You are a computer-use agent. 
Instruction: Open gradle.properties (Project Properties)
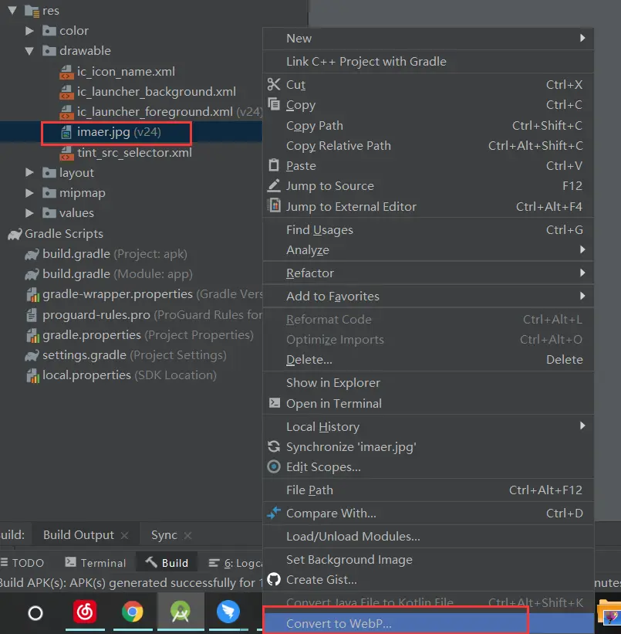click(x=148, y=335)
